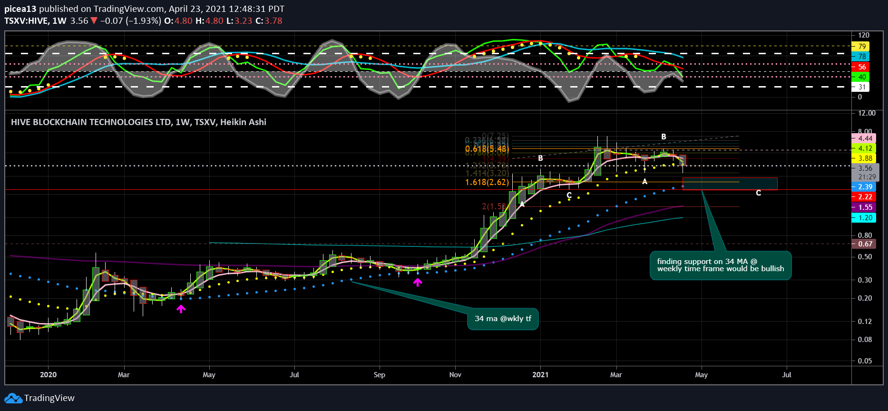Open the TradingView wordmark link
The height and width of the screenshot is (411, 888).
tap(49, 398)
